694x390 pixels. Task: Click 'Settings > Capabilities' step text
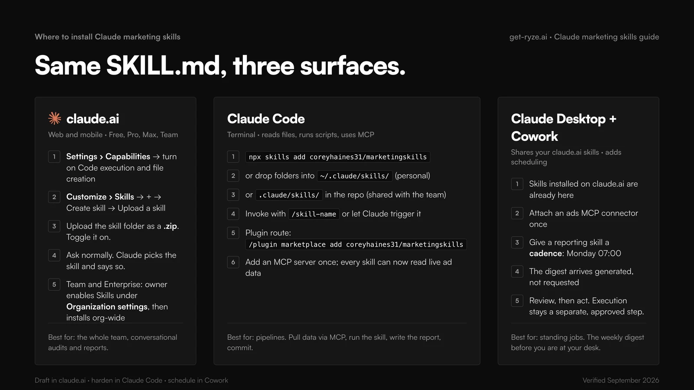tap(121, 168)
